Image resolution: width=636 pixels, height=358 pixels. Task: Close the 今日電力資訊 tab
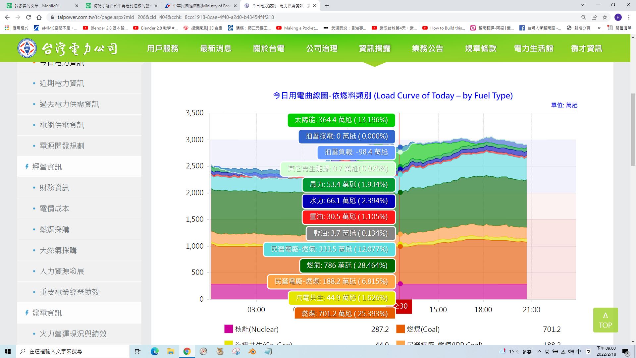point(314,6)
